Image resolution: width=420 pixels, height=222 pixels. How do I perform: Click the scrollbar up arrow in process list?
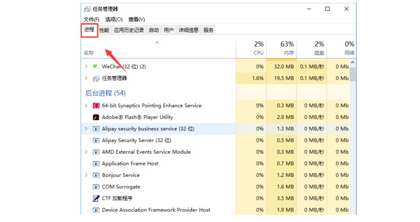point(352,63)
